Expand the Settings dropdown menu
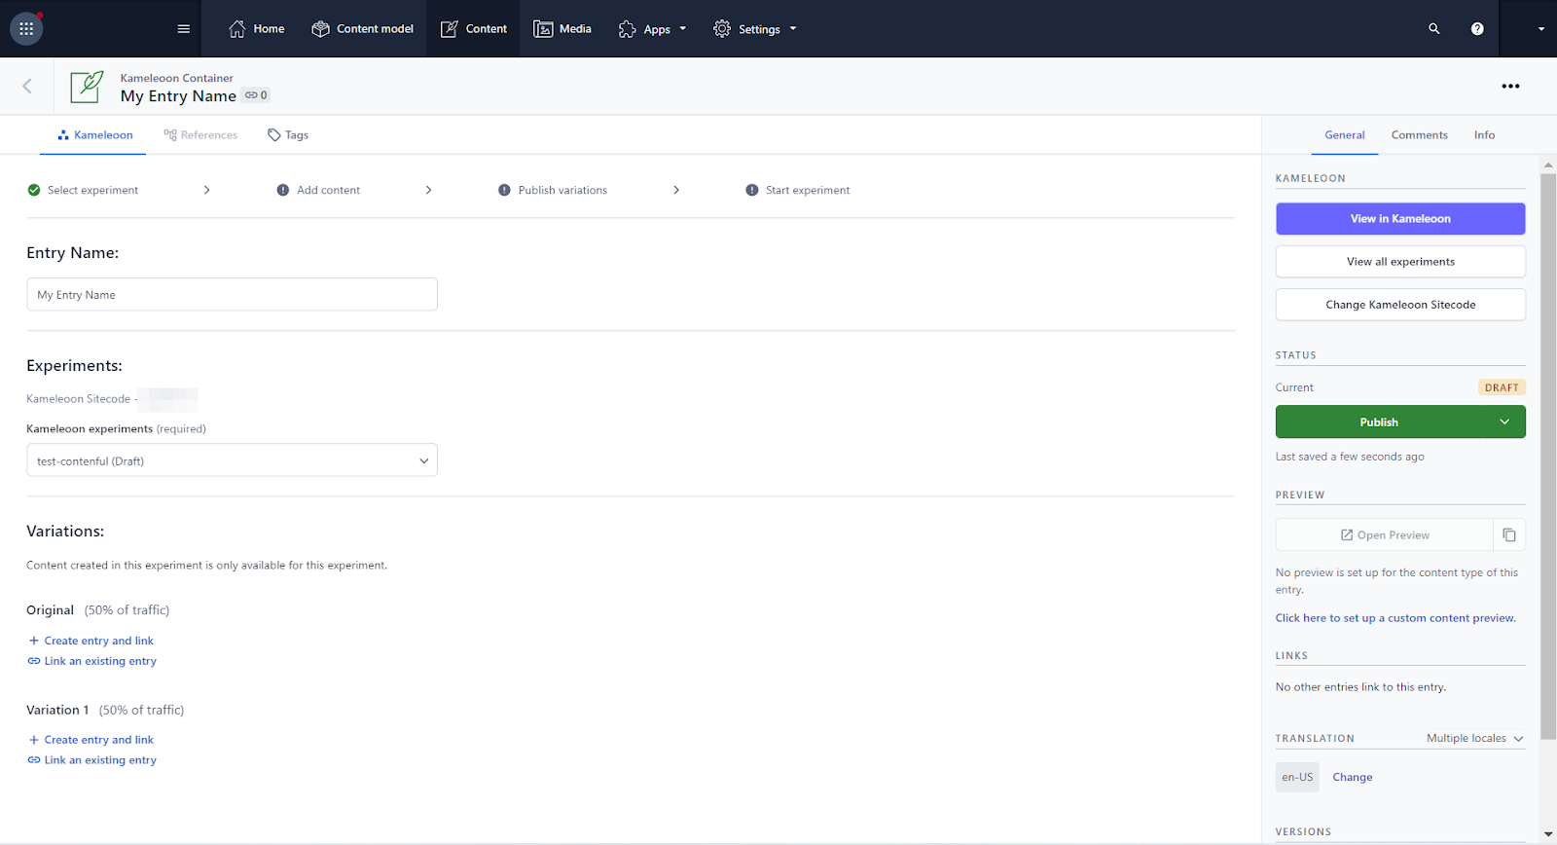This screenshot has width=1557, height=845. [x=755, y=29]
